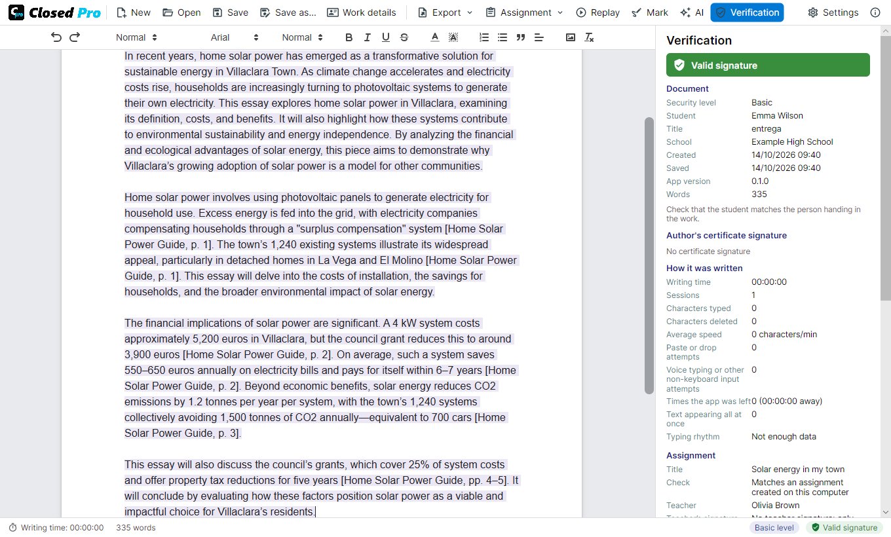Viewport: 891px width, 537px height.
Task: Toggle the Verification panel
Action: pyautogui.click(x=747, y=12)
